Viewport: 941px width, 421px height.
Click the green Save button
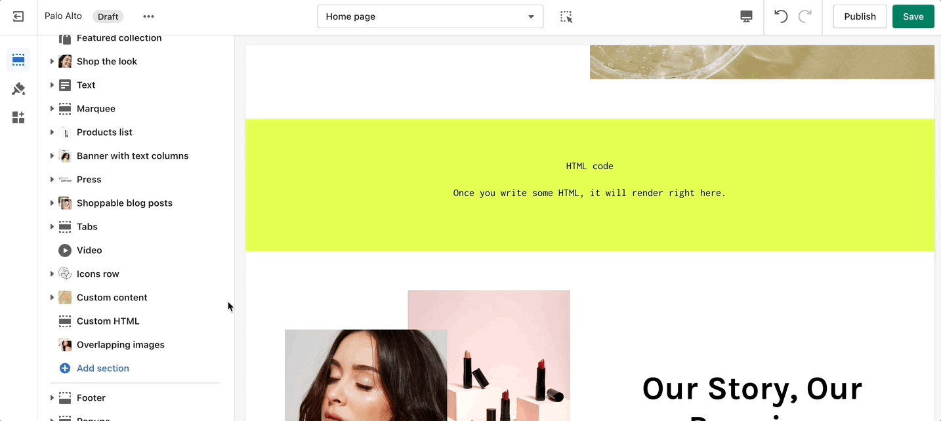tap(913, 16)
